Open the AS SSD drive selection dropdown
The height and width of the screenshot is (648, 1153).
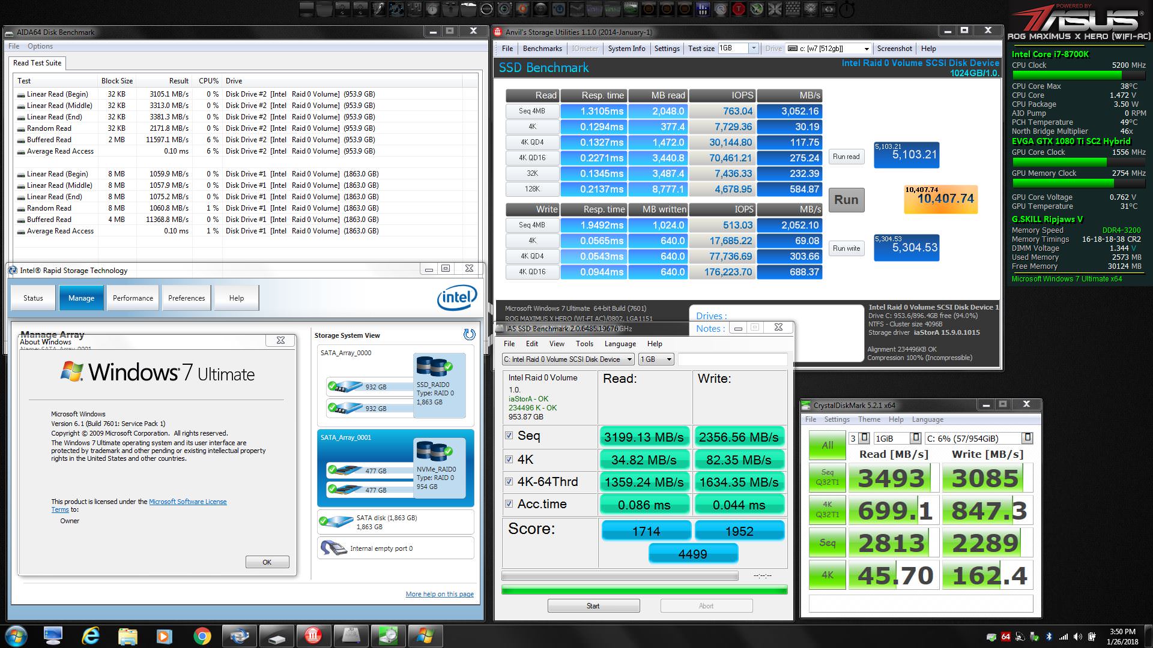tap(568, 359)
